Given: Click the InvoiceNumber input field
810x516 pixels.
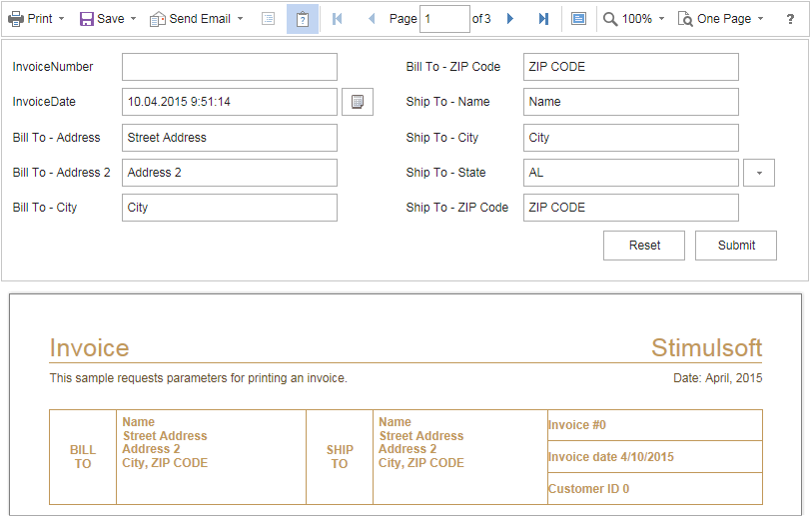Looking at the screenshot, I should 229,67.
